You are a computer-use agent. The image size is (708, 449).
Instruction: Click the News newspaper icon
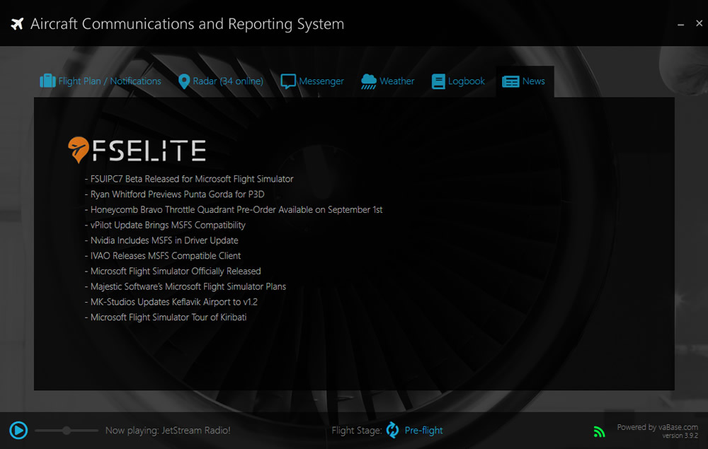(x=510, y=81)
